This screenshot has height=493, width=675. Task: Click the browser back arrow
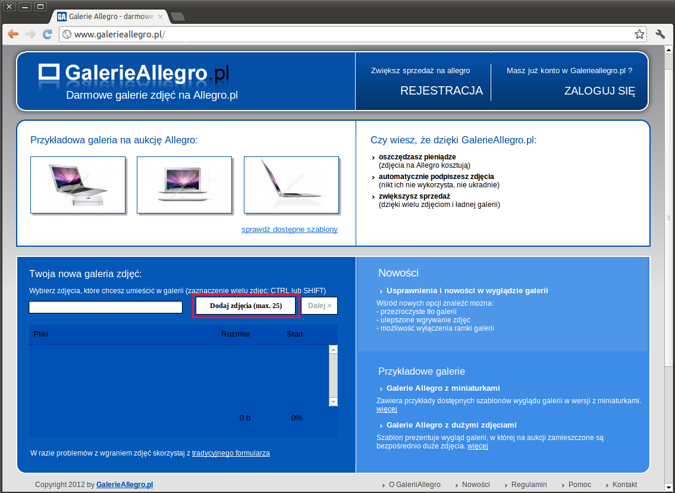coord(13,34)
